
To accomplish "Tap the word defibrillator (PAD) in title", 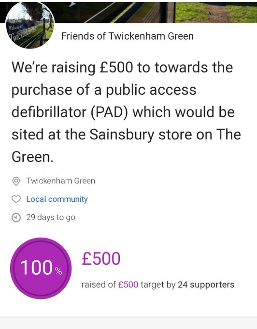I will [70, 112].
